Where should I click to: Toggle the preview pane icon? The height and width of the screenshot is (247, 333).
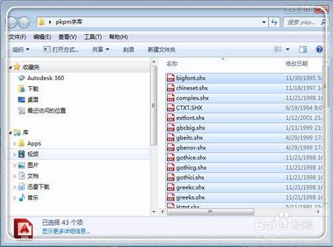coord(303,49)
